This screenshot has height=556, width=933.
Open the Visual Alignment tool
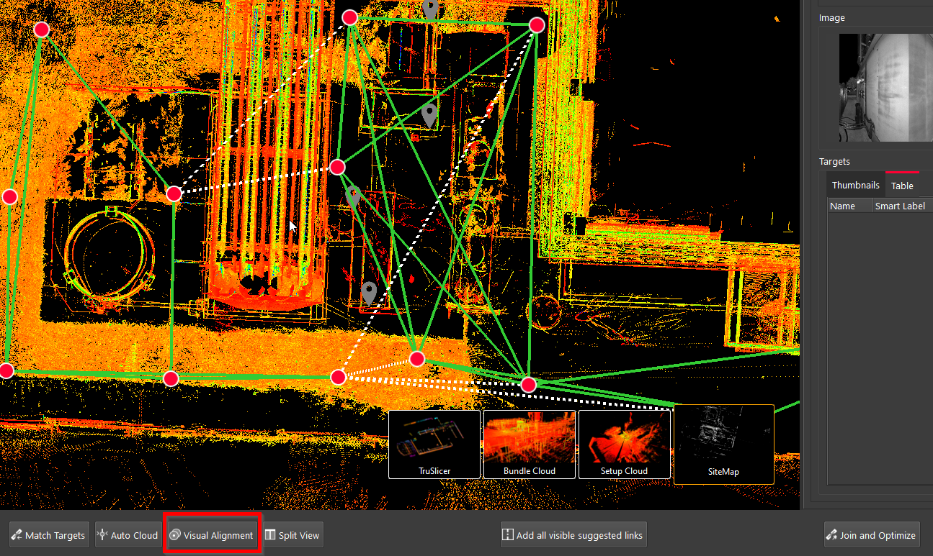(x=212, y=535)
